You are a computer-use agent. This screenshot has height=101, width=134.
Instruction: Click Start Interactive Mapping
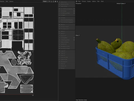(x=67, y=20)
